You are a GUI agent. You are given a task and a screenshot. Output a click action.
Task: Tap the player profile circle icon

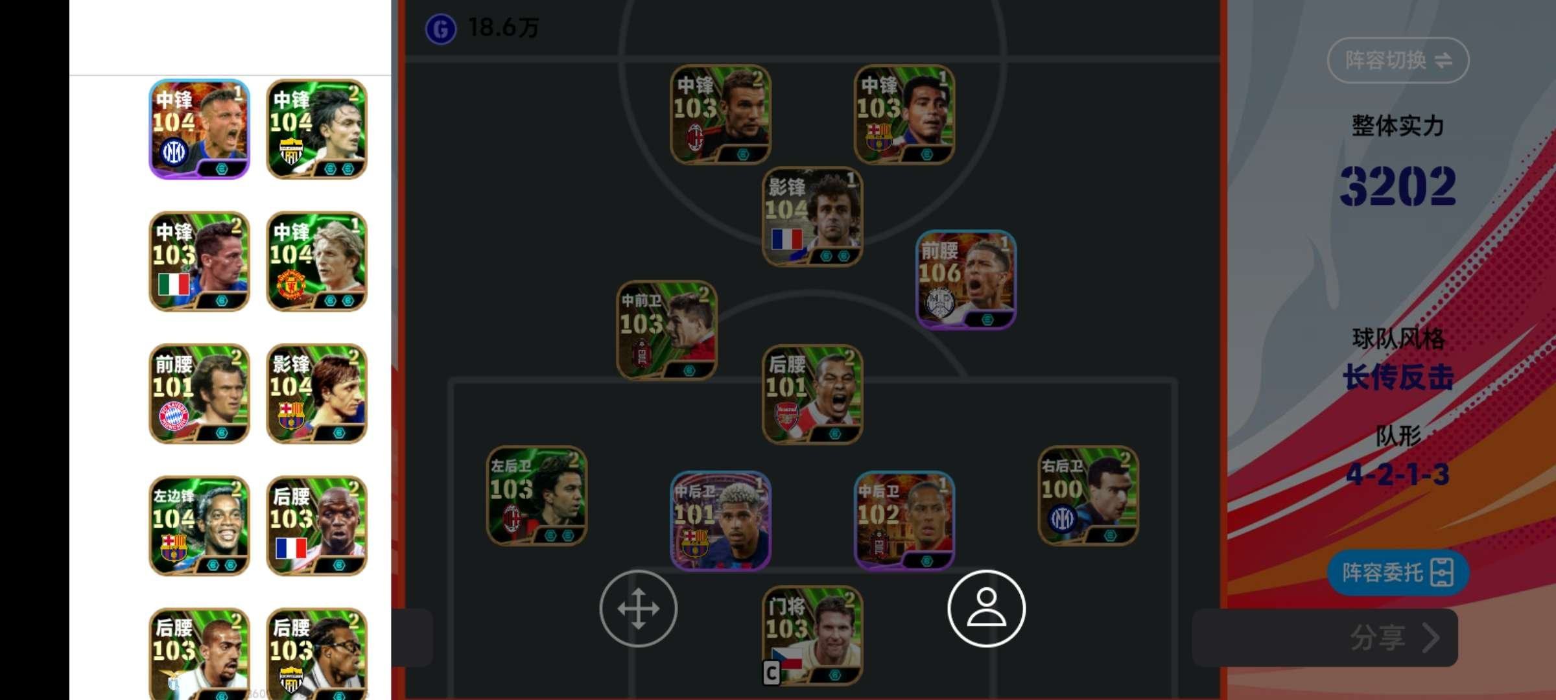pyautogui.click(x=986, y=609)
